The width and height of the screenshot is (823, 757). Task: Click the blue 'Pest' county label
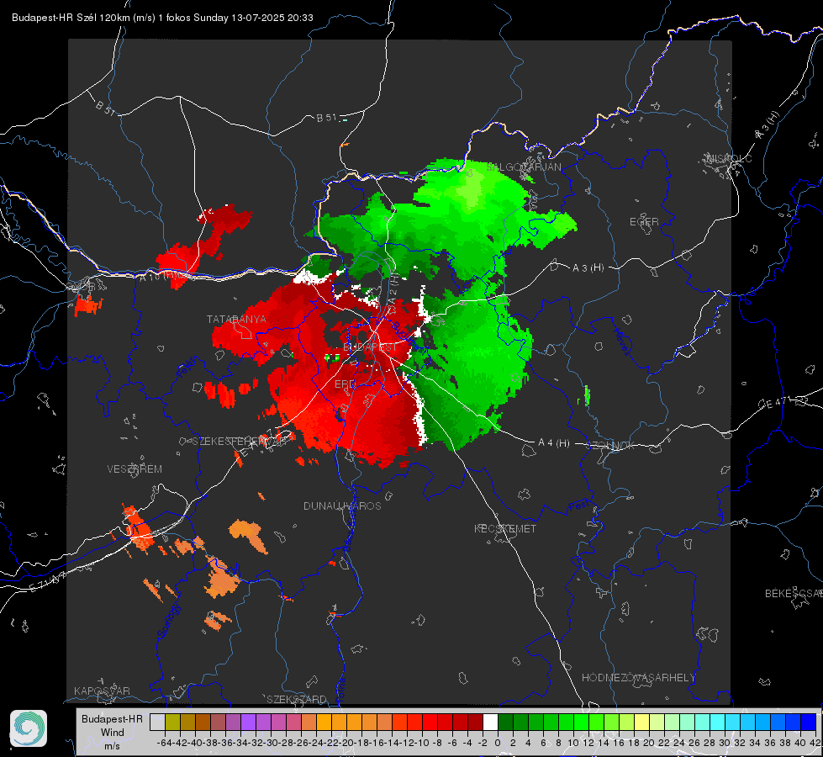click(579, 506)
